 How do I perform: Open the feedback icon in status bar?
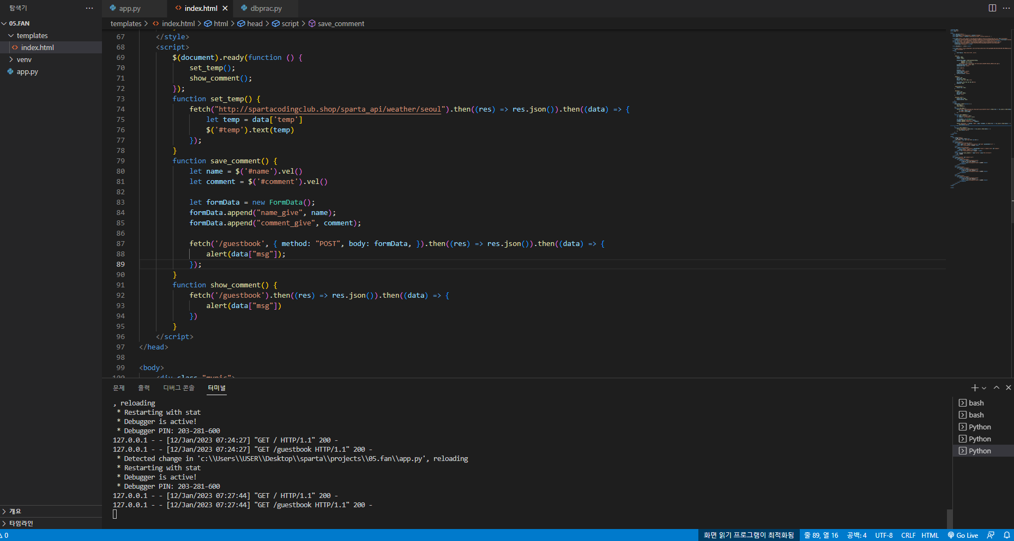coord(991,536)
